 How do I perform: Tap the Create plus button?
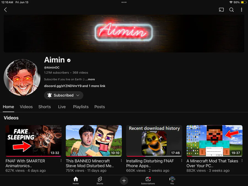pyautogui.click(x=124, y=180)
